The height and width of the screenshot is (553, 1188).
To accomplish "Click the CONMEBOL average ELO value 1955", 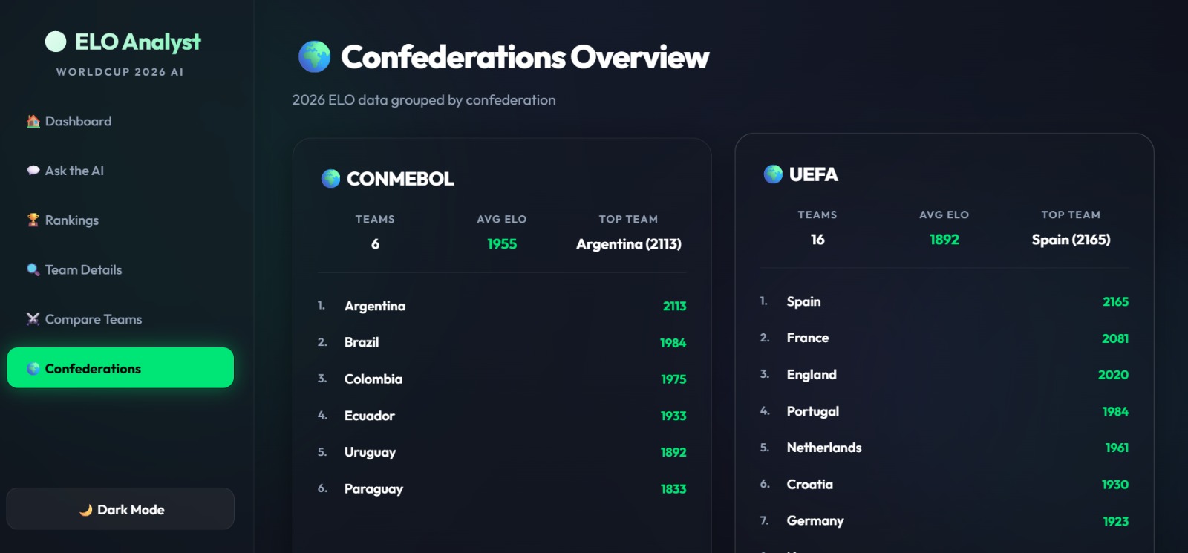I will point(502,244).
